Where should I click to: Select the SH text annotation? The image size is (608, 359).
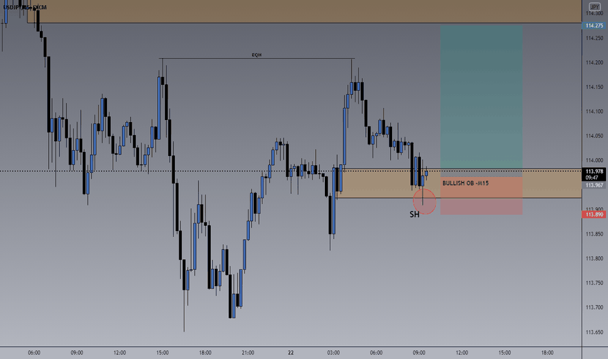click(x=414, y=214)
